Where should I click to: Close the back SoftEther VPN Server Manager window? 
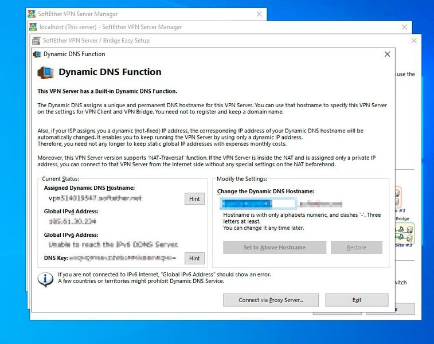(x=259, y=14)
